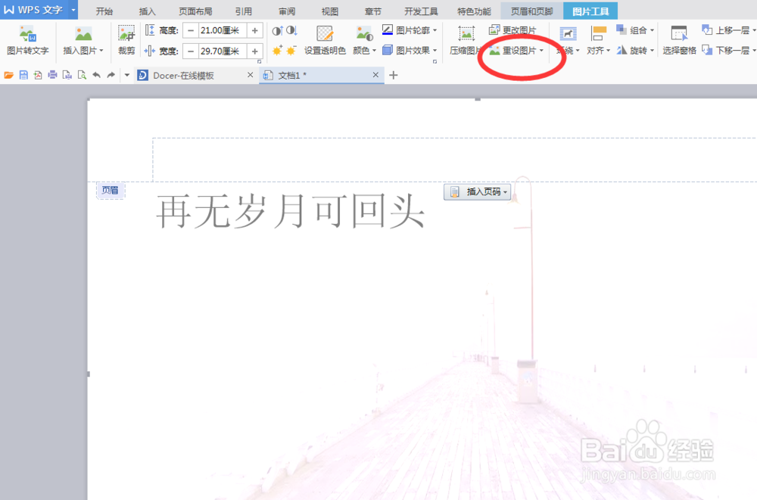Click the Picture to Text (图片转文字) icon
The image size is (757, 500).
(27, 42)
